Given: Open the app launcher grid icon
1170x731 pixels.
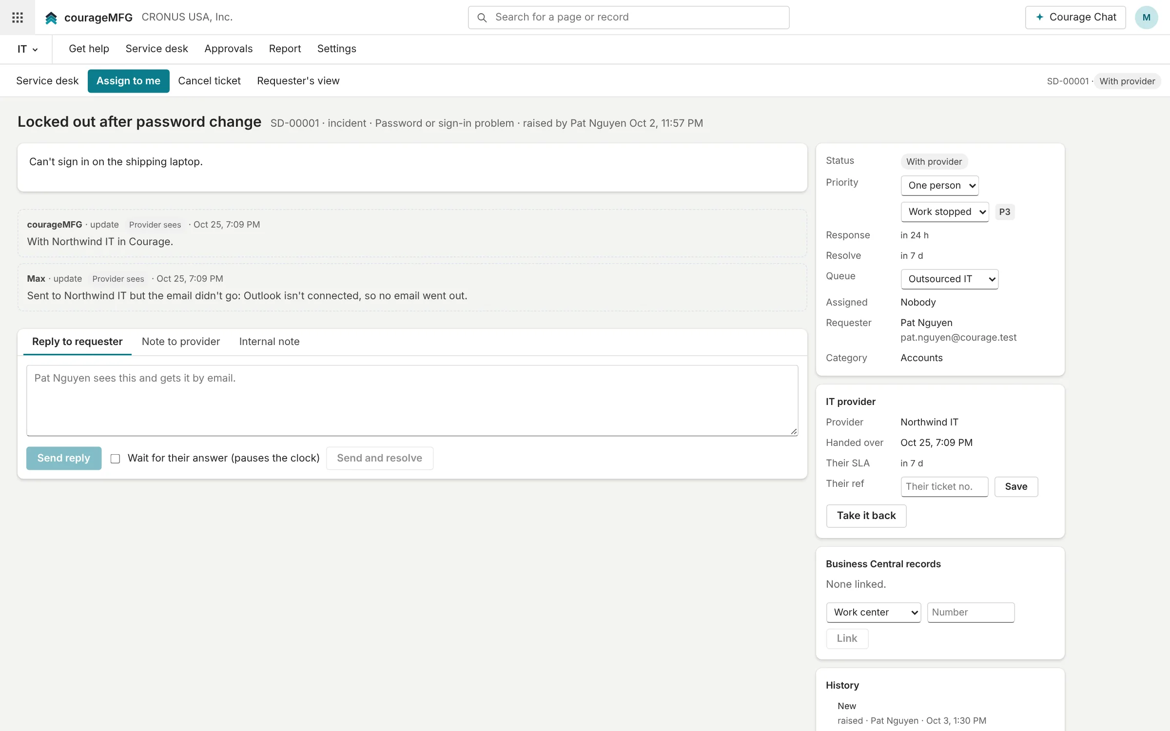Looking at the screenshot, I should pyautogui.click(x=18, y=18).
